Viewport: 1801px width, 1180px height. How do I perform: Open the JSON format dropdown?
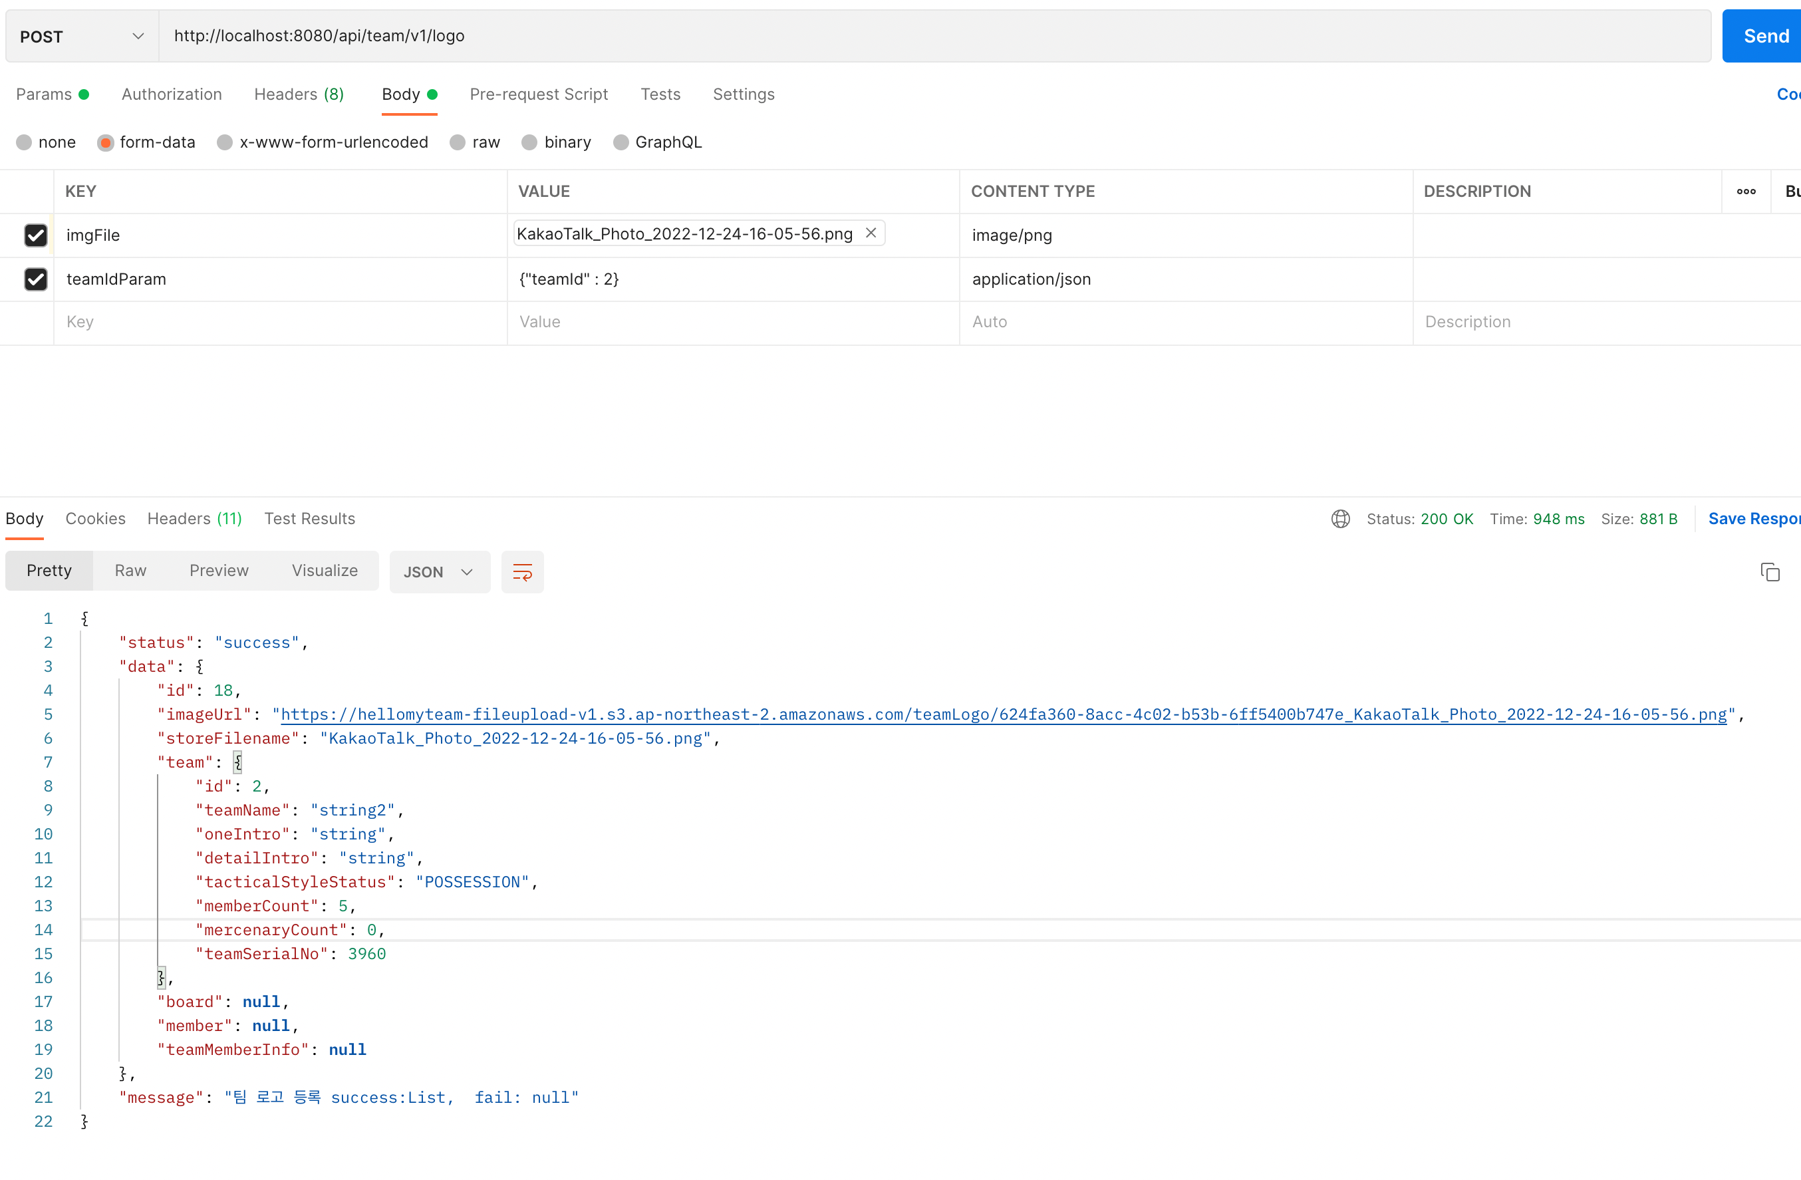439,572
